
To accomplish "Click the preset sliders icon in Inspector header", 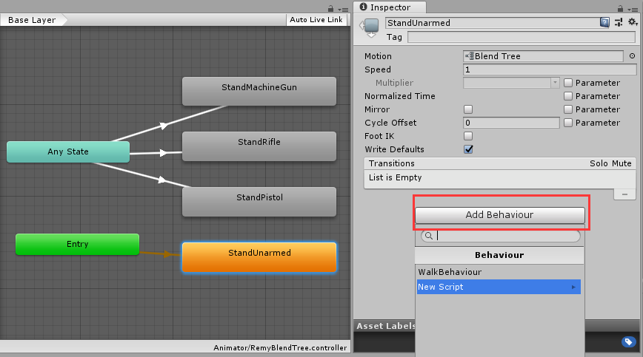I will pyautogui.click(x=619, y=22).
